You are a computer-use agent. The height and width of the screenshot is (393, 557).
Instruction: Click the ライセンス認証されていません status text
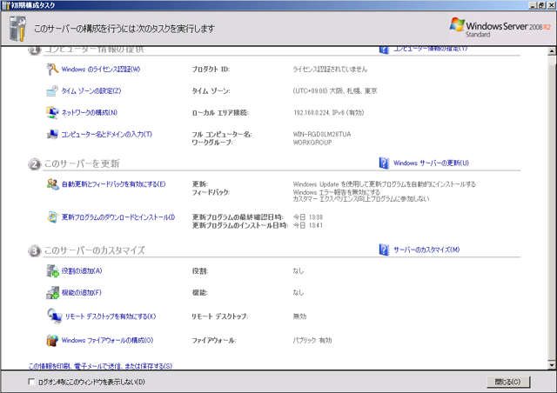[330, 70]
